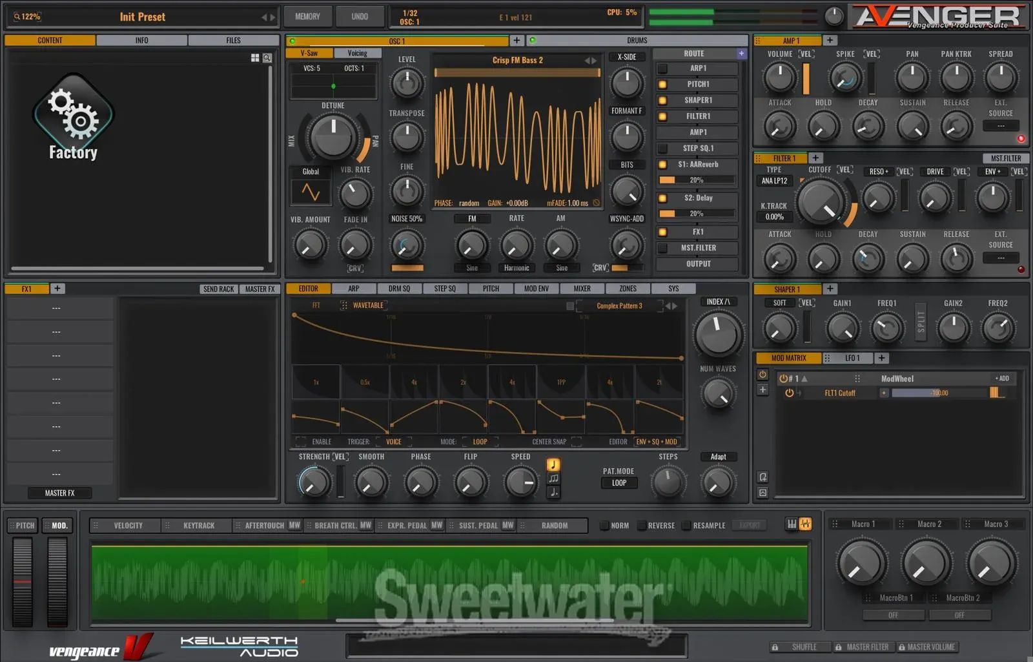Toggle the SHAPER1 route enable box
The width and height of the screenshot is (1033, 662).
(x=662, y=100)
